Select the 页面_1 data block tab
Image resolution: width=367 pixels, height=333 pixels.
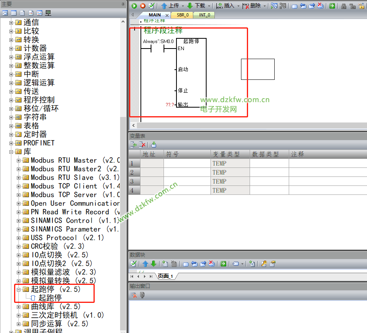click(165, 276)
